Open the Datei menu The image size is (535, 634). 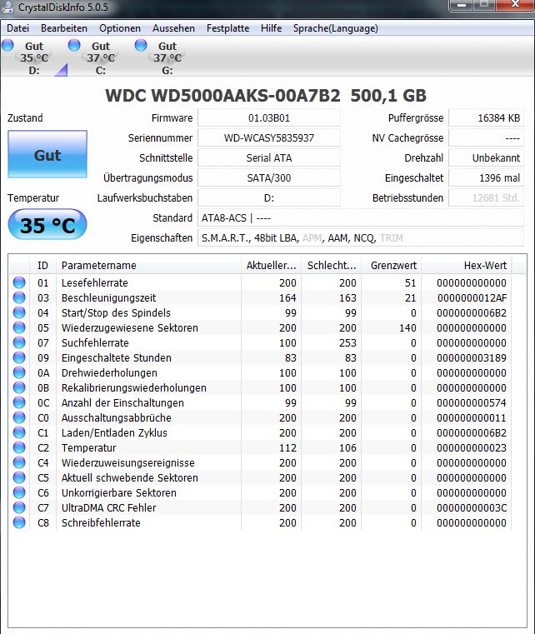[x=17, y=28]
